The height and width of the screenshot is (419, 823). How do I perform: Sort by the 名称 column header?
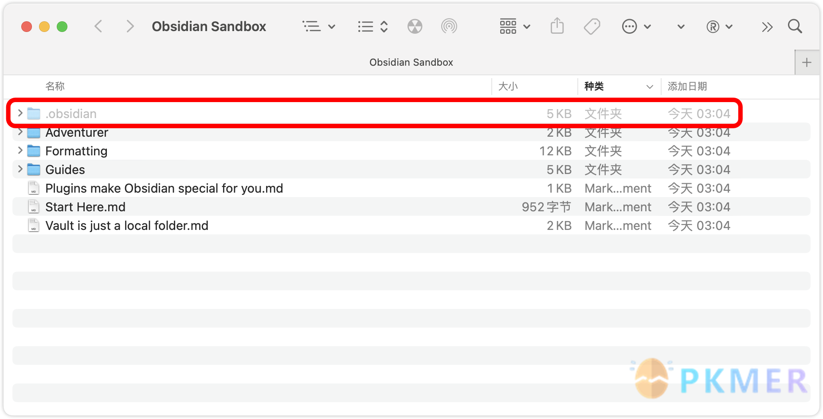pos(55,86)
